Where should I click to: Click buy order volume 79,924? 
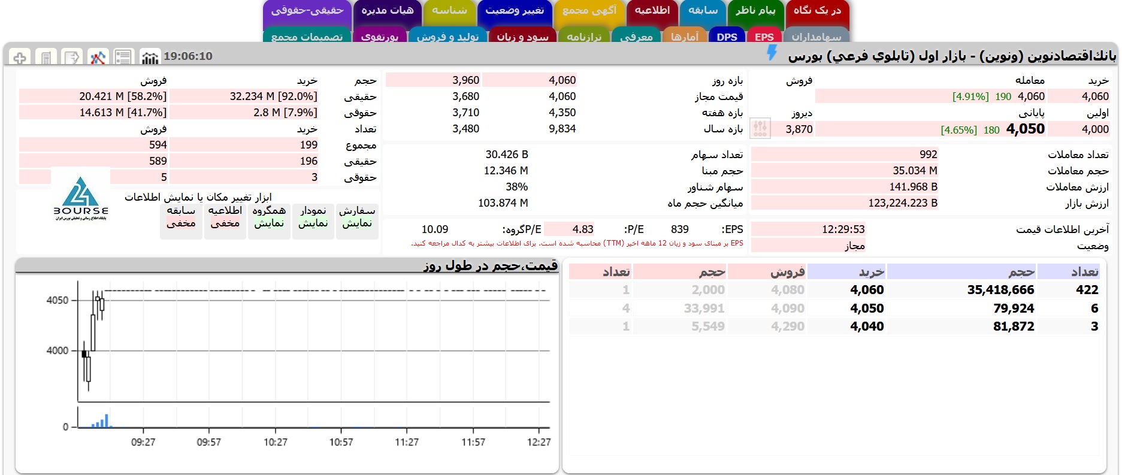pyautogui.click(x=1014, y=308)
